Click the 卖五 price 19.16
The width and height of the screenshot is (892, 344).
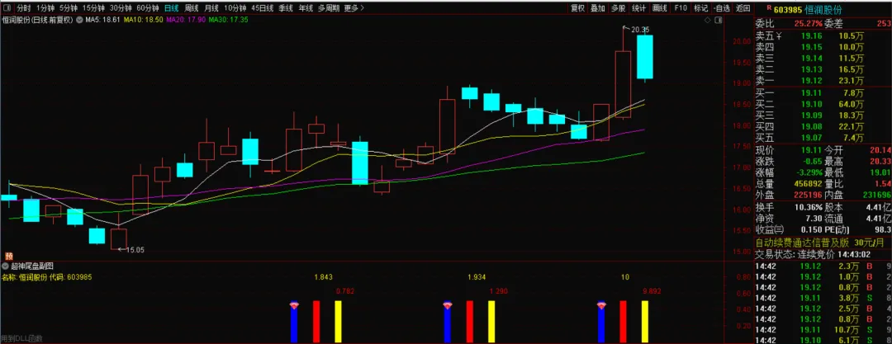pos(811,35)
